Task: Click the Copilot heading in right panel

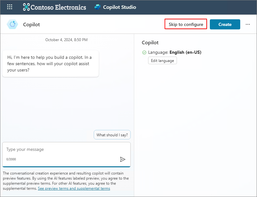Action: pyautogui.click(x=150, y=43)
